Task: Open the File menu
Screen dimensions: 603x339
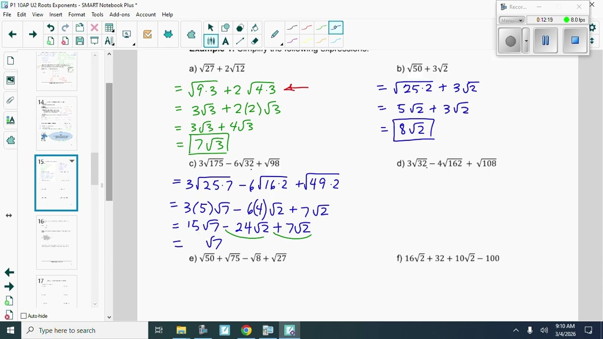Action: coord(7,15)
